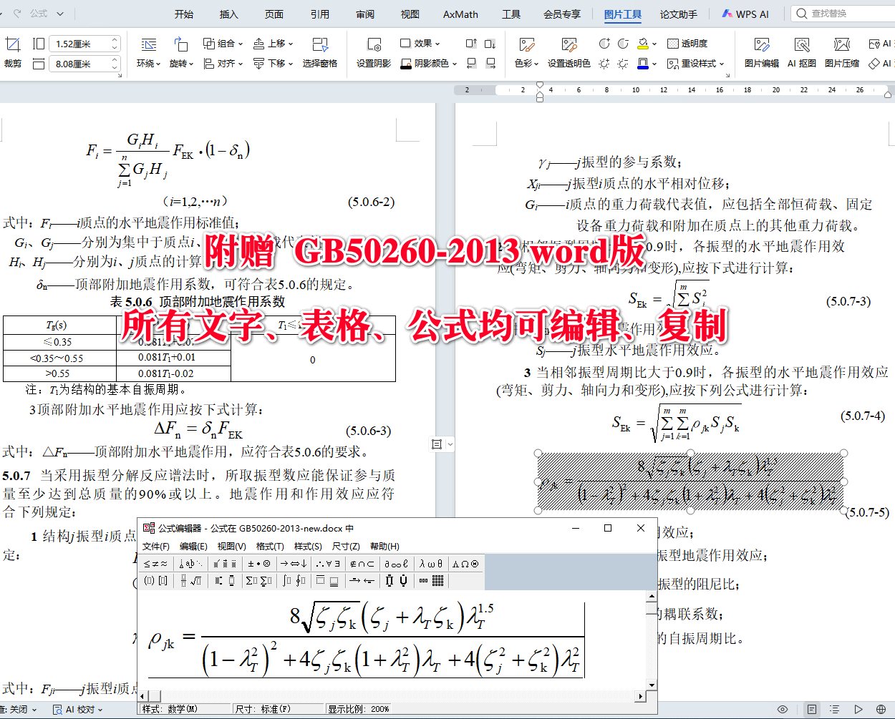Open miscellaneous symbols ∂∞ℓ palette
895x719 pixels.
[396, 564]
